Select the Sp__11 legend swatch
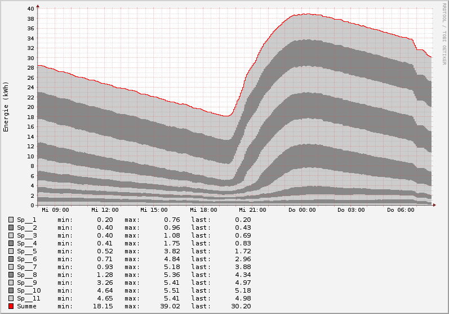This screenshot has height=314, width=449. point(11,298)
